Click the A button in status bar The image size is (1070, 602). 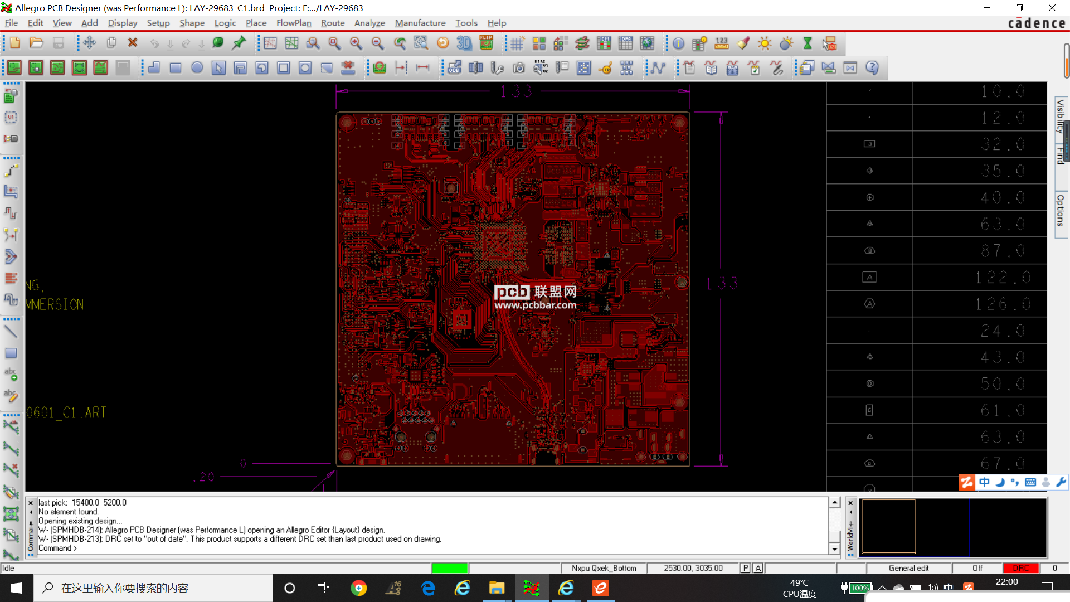(x=758, y=568)
